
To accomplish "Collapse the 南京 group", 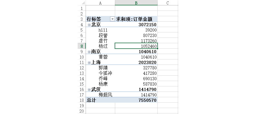I will pyautogui.click(x=89, y=52).
